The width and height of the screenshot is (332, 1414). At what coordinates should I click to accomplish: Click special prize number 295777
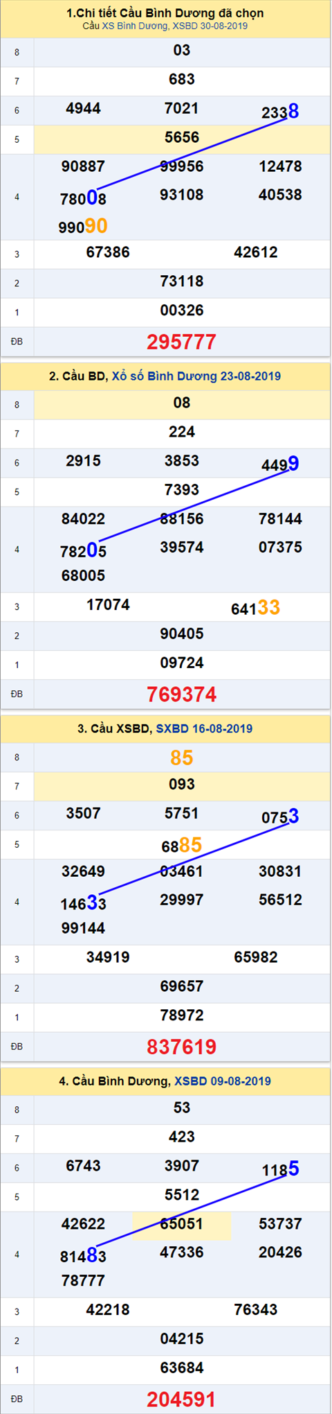point(182,342)
